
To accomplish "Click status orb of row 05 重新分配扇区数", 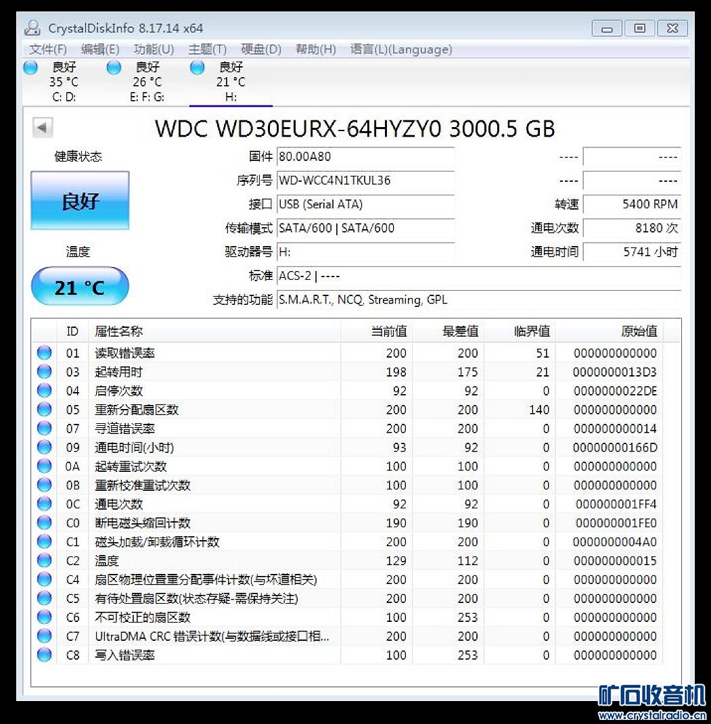I will [x=45, y=410].
